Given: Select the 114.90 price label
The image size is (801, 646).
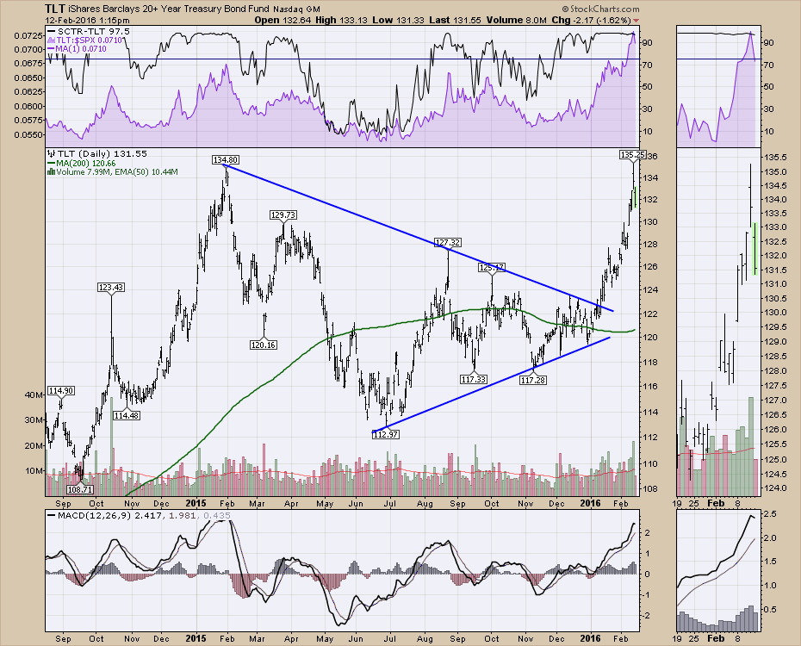Looking at the screenshot, I should pos(61,391).
